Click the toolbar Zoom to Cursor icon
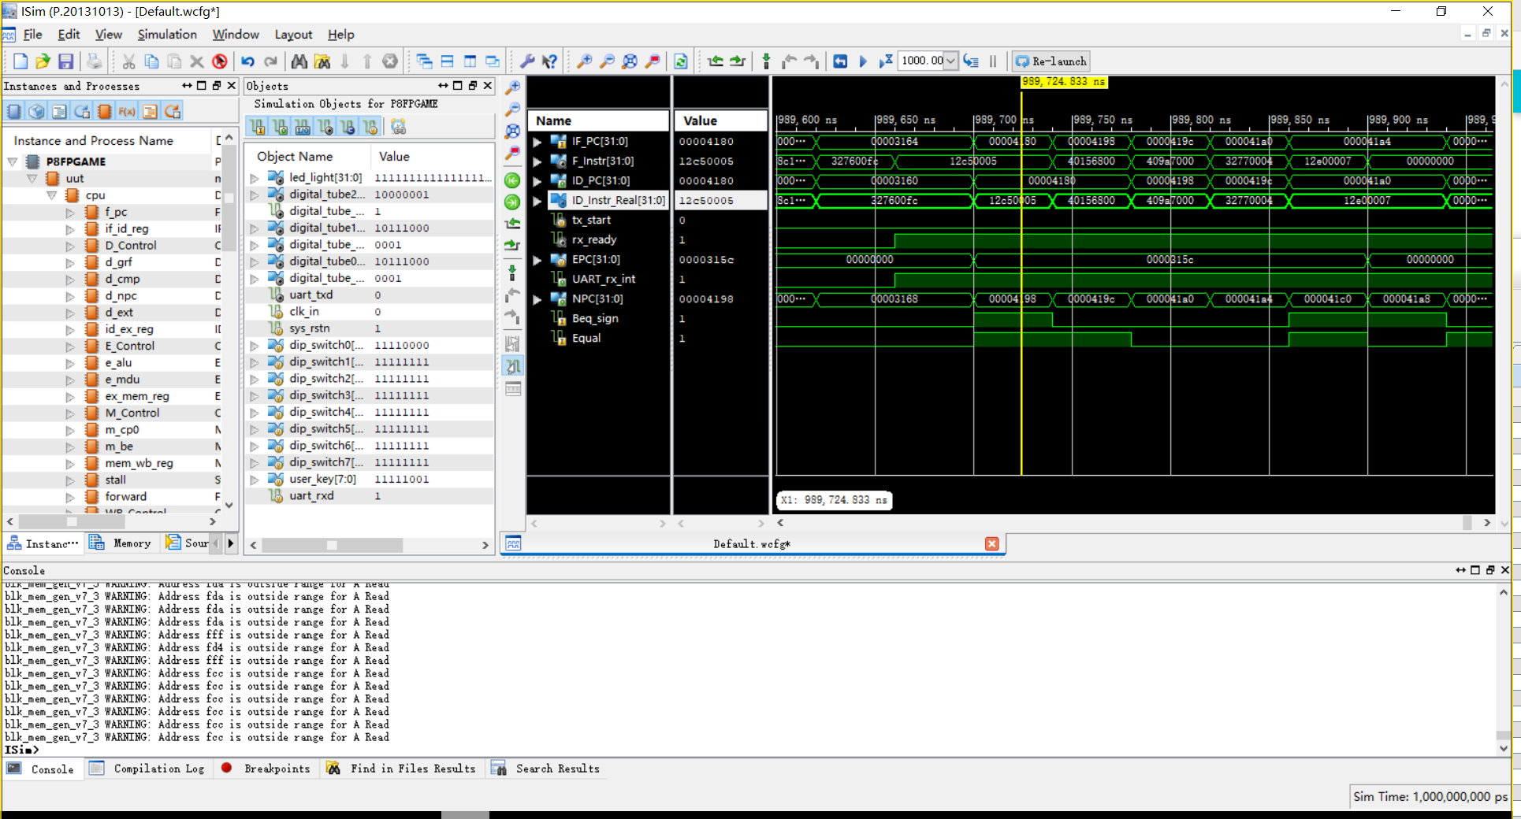Image resolution: width=1521 pixels, height=819 pixels. (x=653, y=61)
